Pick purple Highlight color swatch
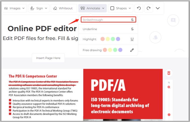 point(118,39)
